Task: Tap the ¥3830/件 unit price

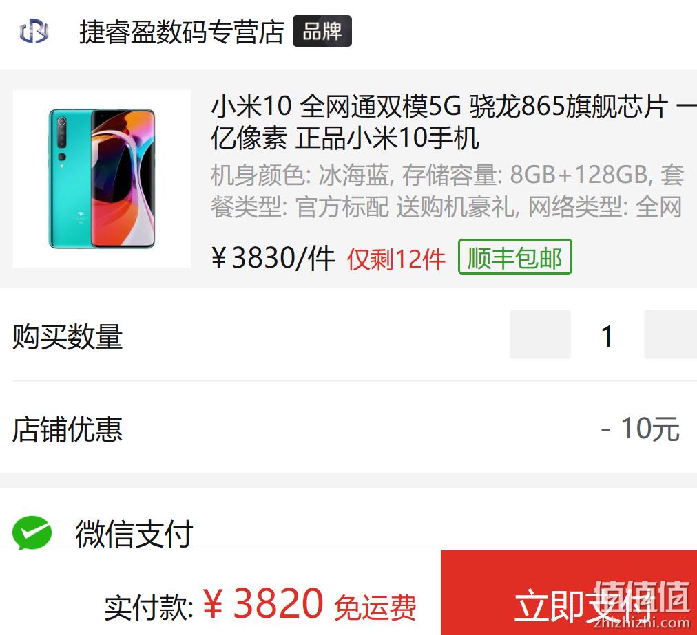Action: pos(273,258)
